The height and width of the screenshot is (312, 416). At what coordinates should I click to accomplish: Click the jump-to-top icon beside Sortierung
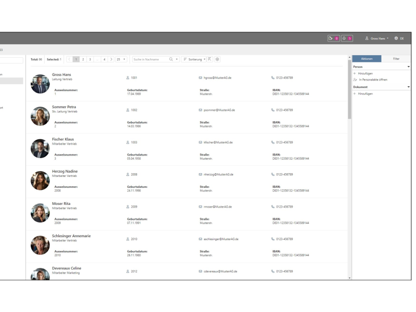(x=210, y=59)
